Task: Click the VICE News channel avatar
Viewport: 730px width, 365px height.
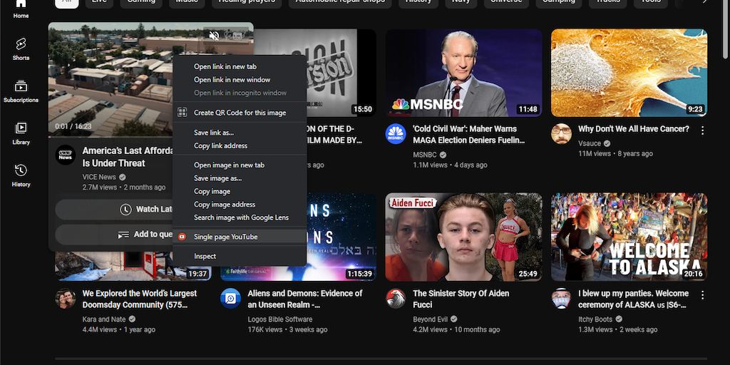Action: click(x=66, y=155)
